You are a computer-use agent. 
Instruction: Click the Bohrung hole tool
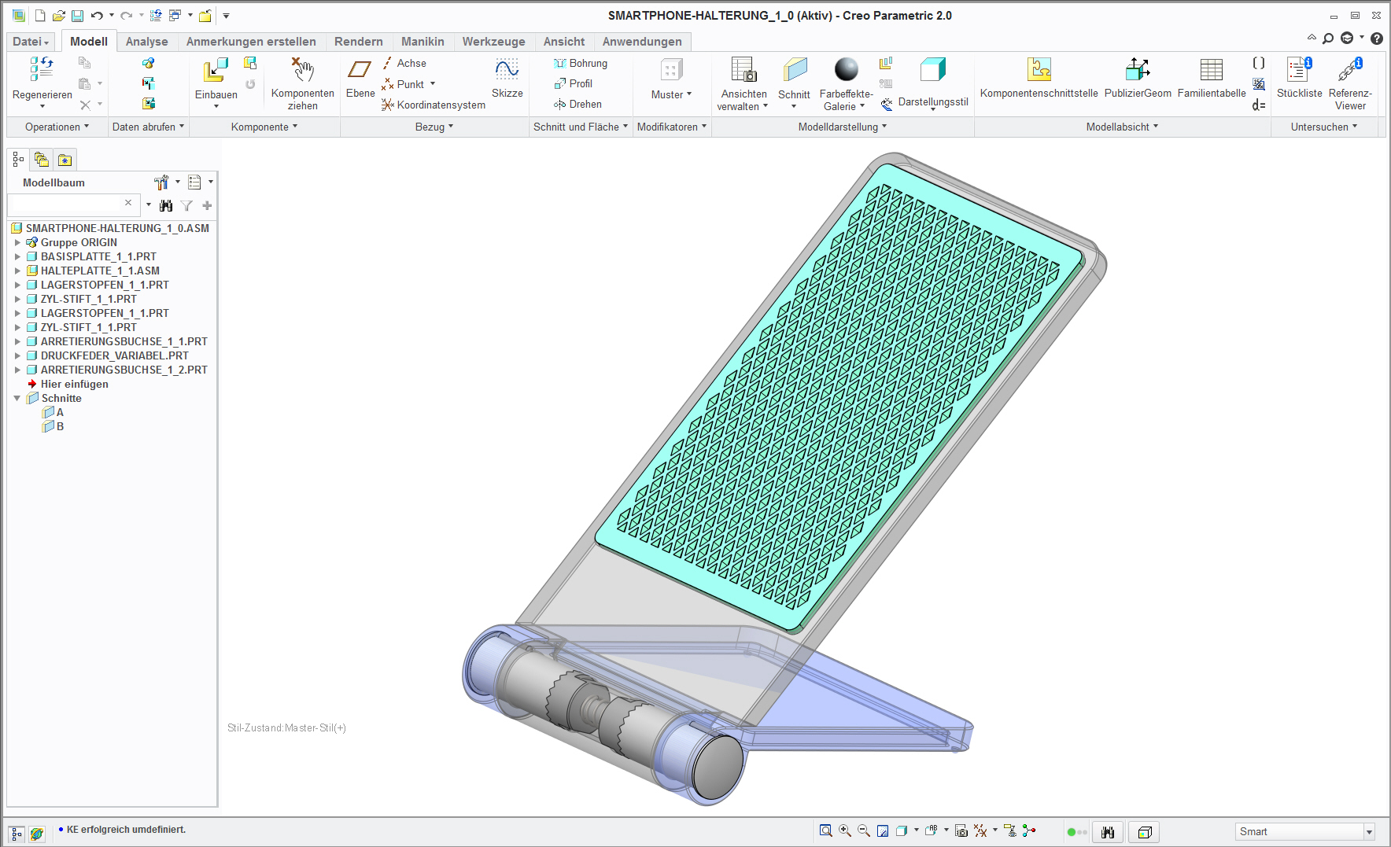pos(581,63)
